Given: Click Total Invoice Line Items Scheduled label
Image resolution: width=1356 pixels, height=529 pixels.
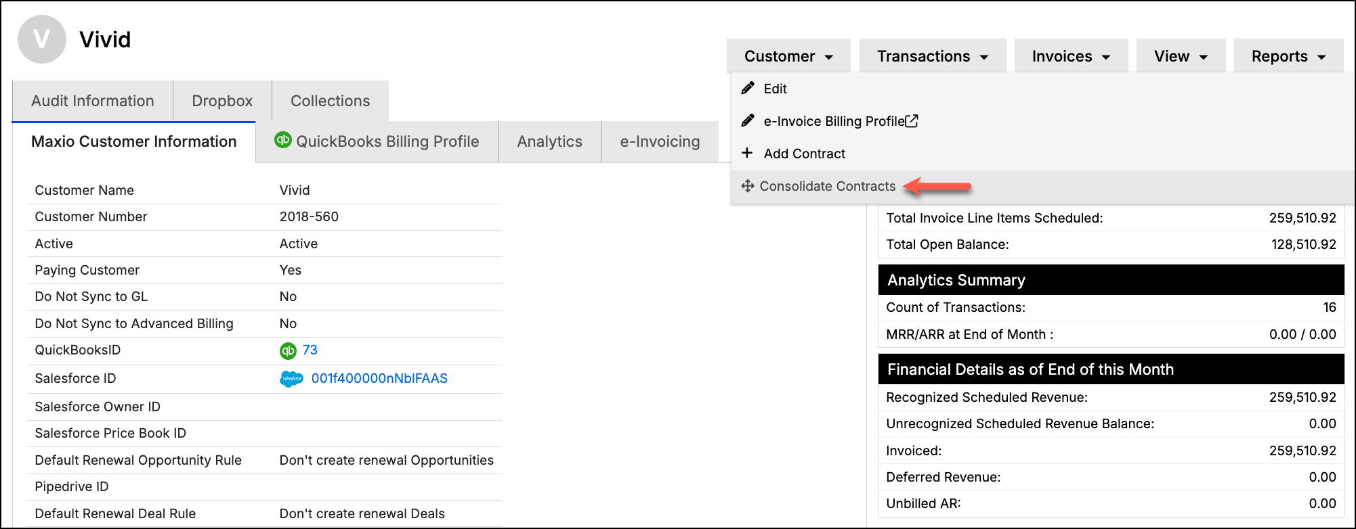Looking at the screenshot, I should coord(994,218).
